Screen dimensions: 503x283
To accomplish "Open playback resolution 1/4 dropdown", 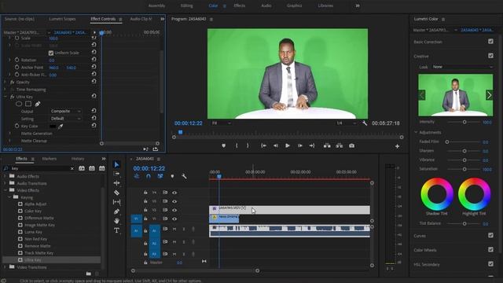I will click(346, 123).
